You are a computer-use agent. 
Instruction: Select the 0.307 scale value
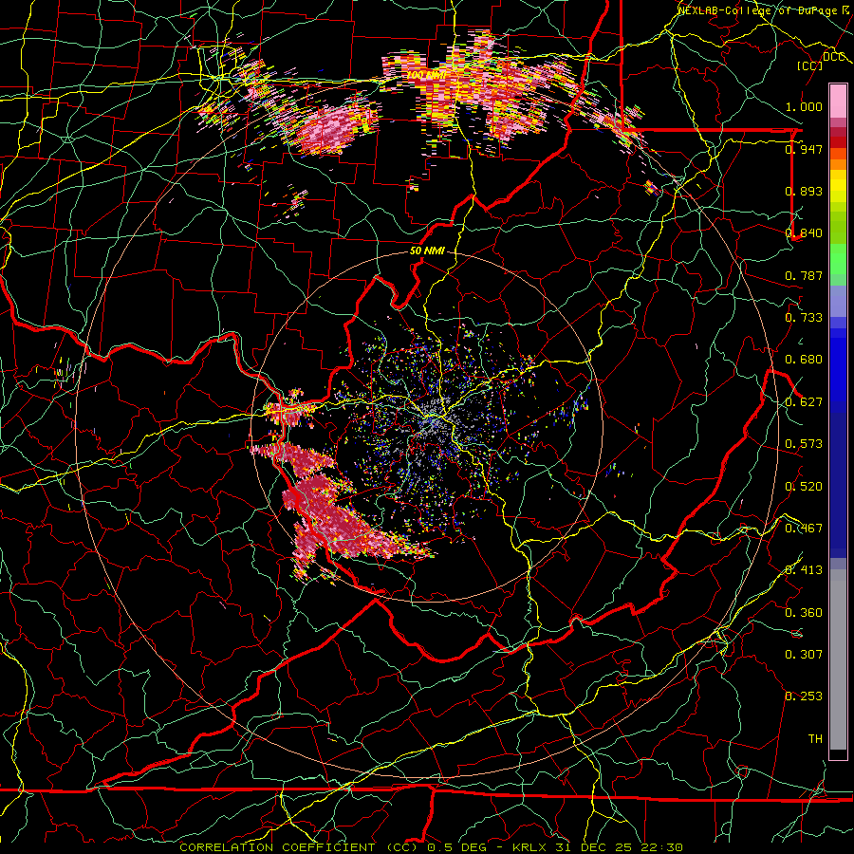tap(804, 655)
